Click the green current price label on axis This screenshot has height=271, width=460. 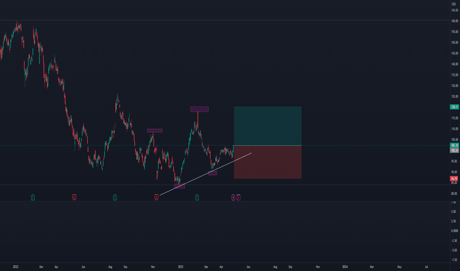455,145
